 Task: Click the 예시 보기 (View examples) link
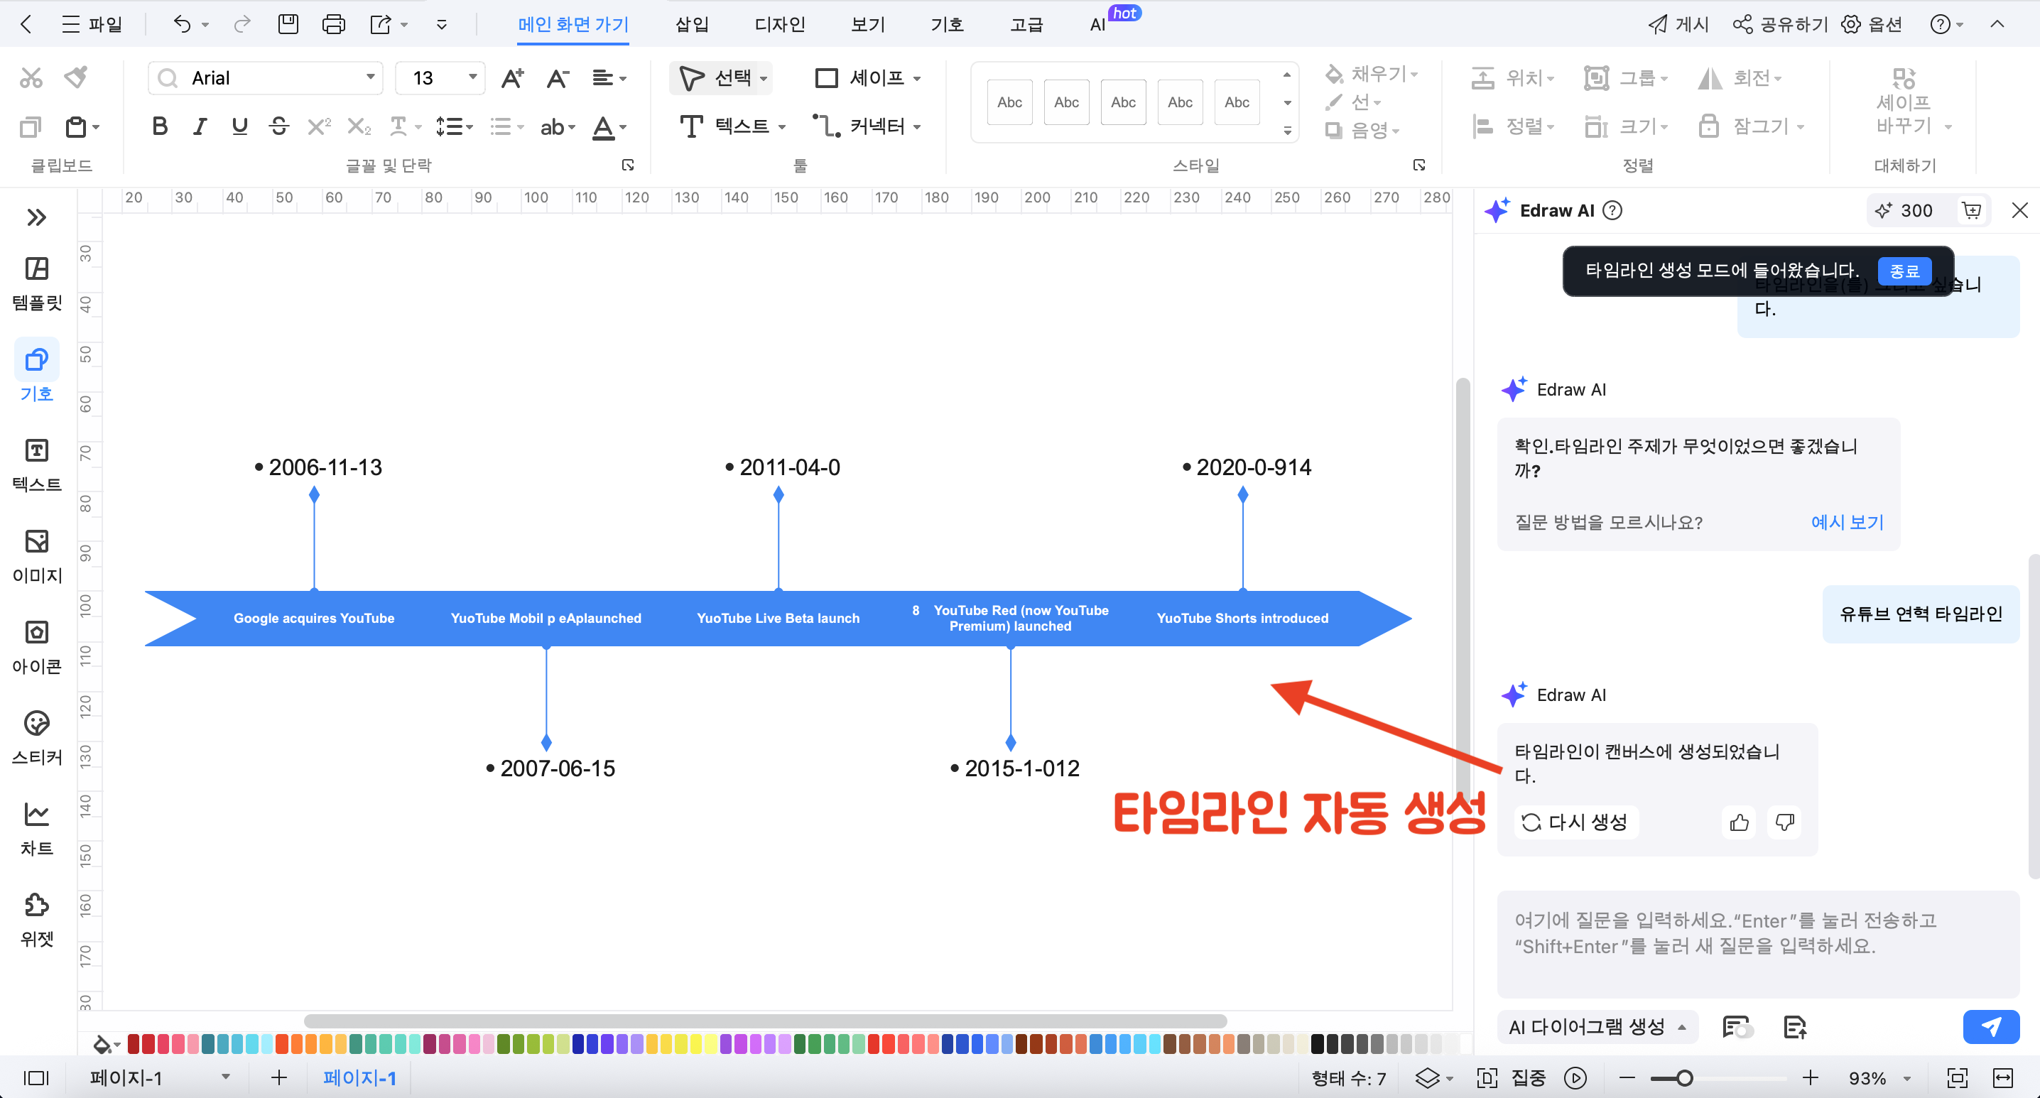click(1848, 523)
